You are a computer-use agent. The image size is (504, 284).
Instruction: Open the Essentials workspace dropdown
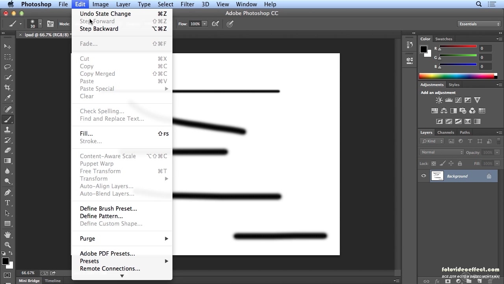tap(479, 24)
